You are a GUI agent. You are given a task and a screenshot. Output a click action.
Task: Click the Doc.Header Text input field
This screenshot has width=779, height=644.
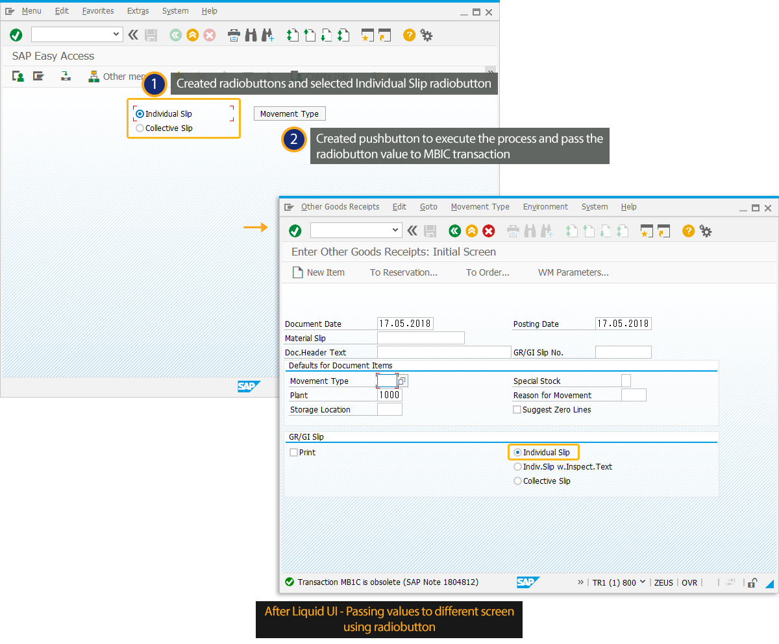pyautogui.click(x=444, y=352)
